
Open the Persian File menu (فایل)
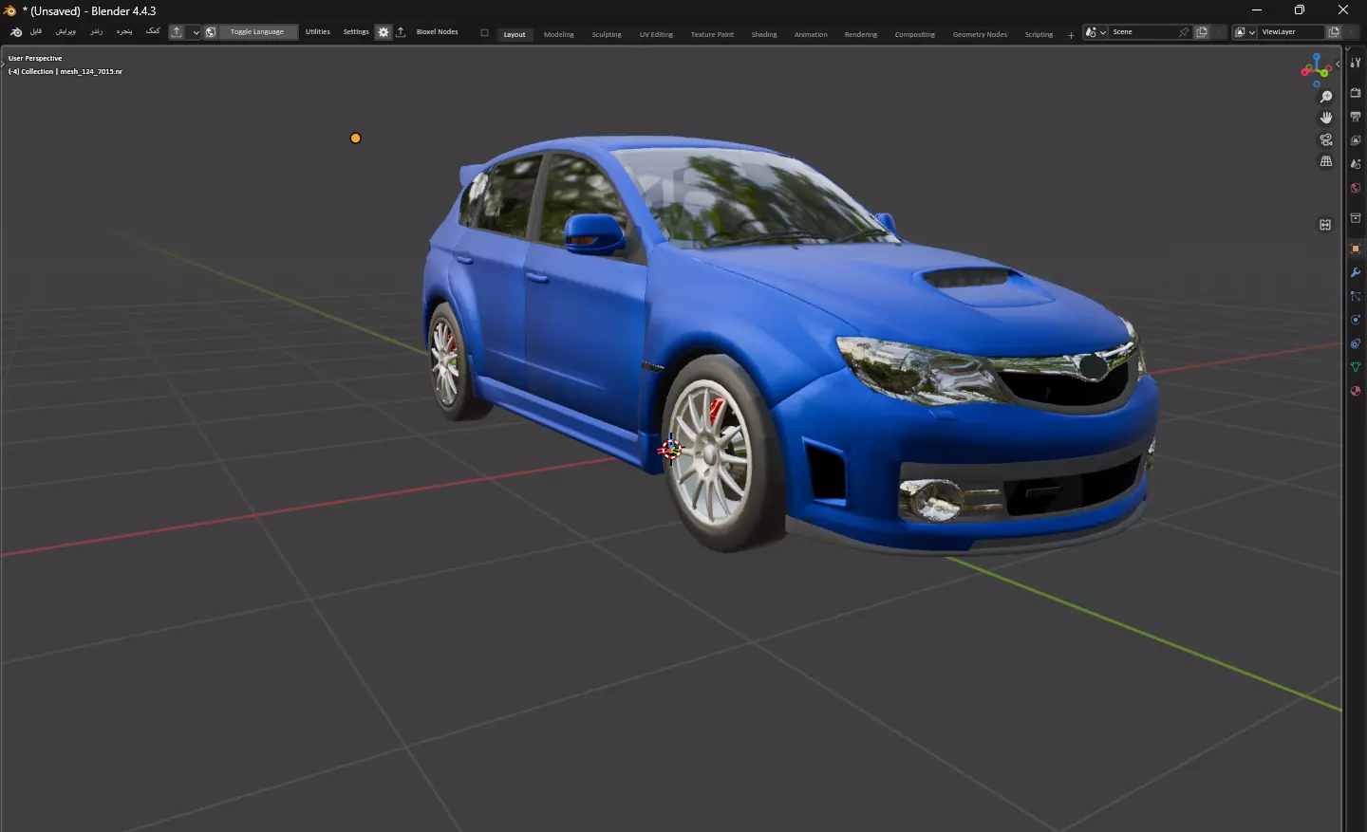click(x=36, y=31)
